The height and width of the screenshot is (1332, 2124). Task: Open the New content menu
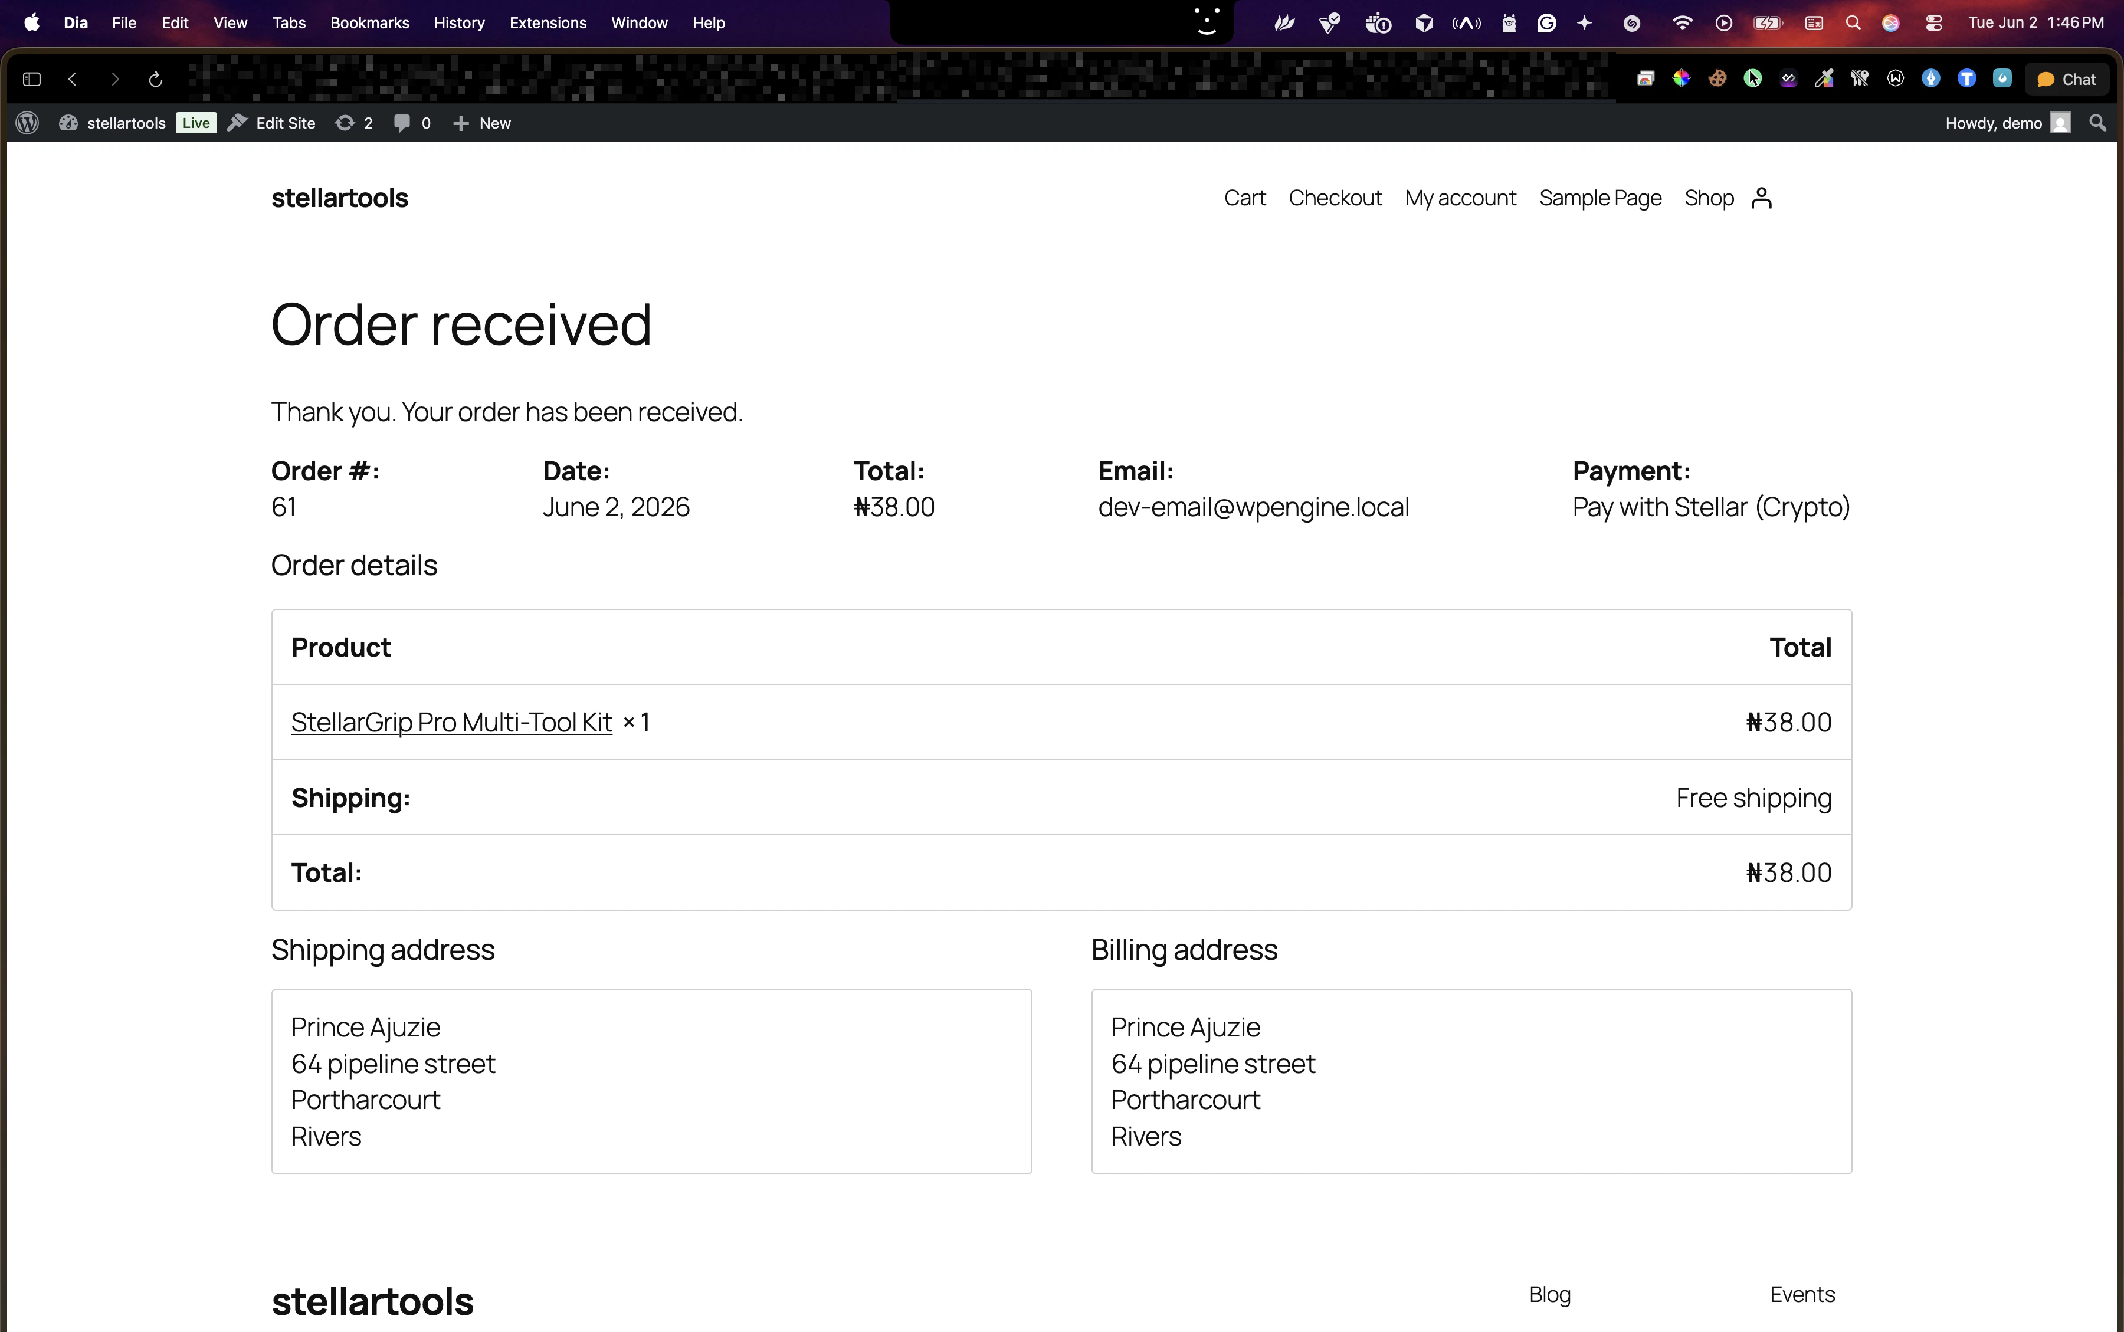(x=482, y=123)
